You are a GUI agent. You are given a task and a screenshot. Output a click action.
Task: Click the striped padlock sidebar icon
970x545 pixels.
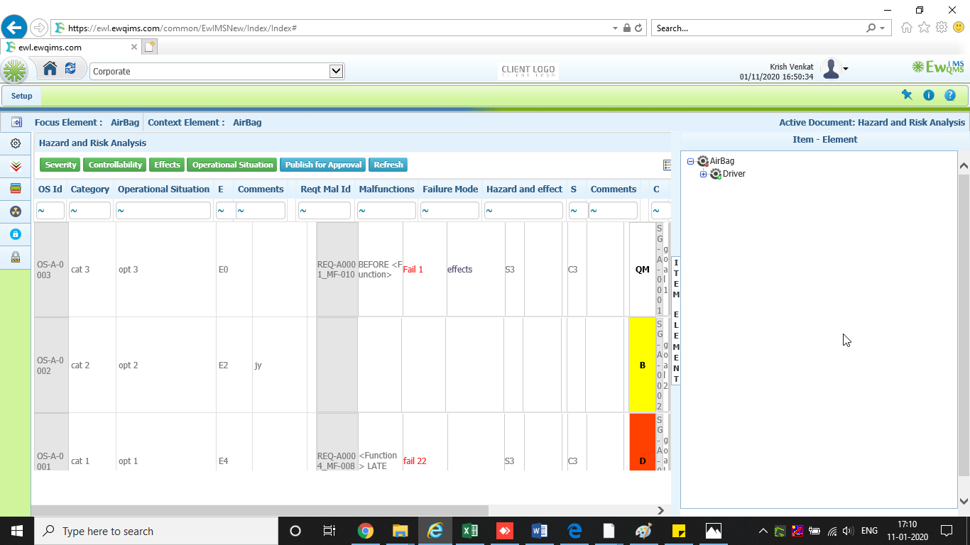[x=16, y=257]
